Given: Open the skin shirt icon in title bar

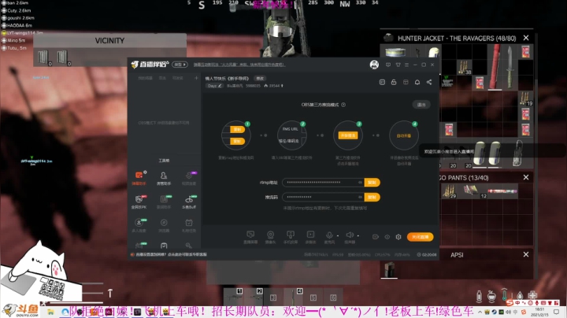Looking at the screenshot, I should tap(398, 65).
